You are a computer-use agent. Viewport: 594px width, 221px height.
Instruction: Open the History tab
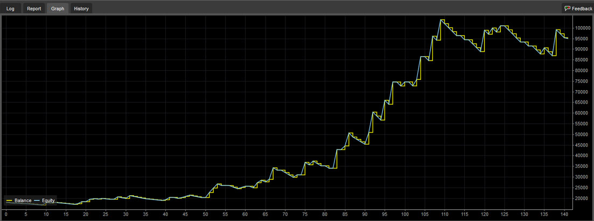point(81,9)
